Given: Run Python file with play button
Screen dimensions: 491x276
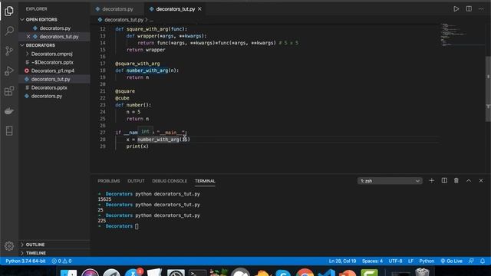Looking at the screenshot, I should (456, 9).
